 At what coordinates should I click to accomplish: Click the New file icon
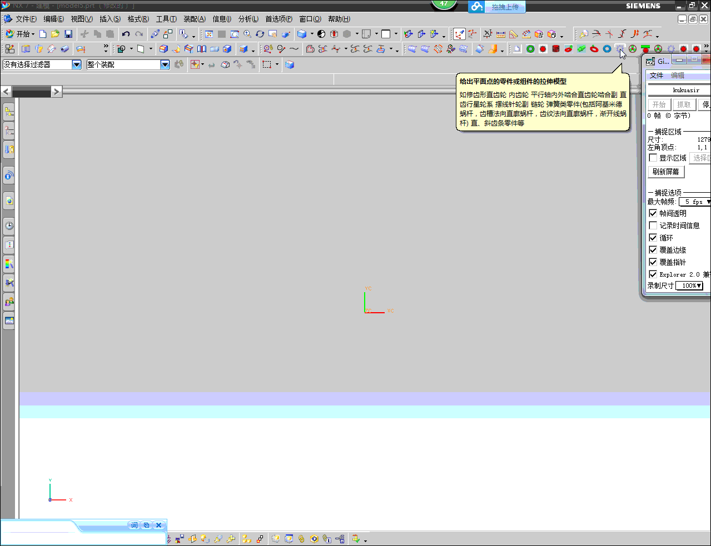43,34
